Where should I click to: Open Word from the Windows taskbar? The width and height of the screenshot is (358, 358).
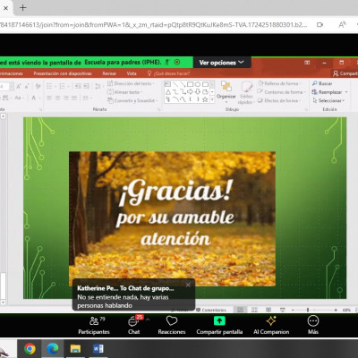[x=98, y=348]
